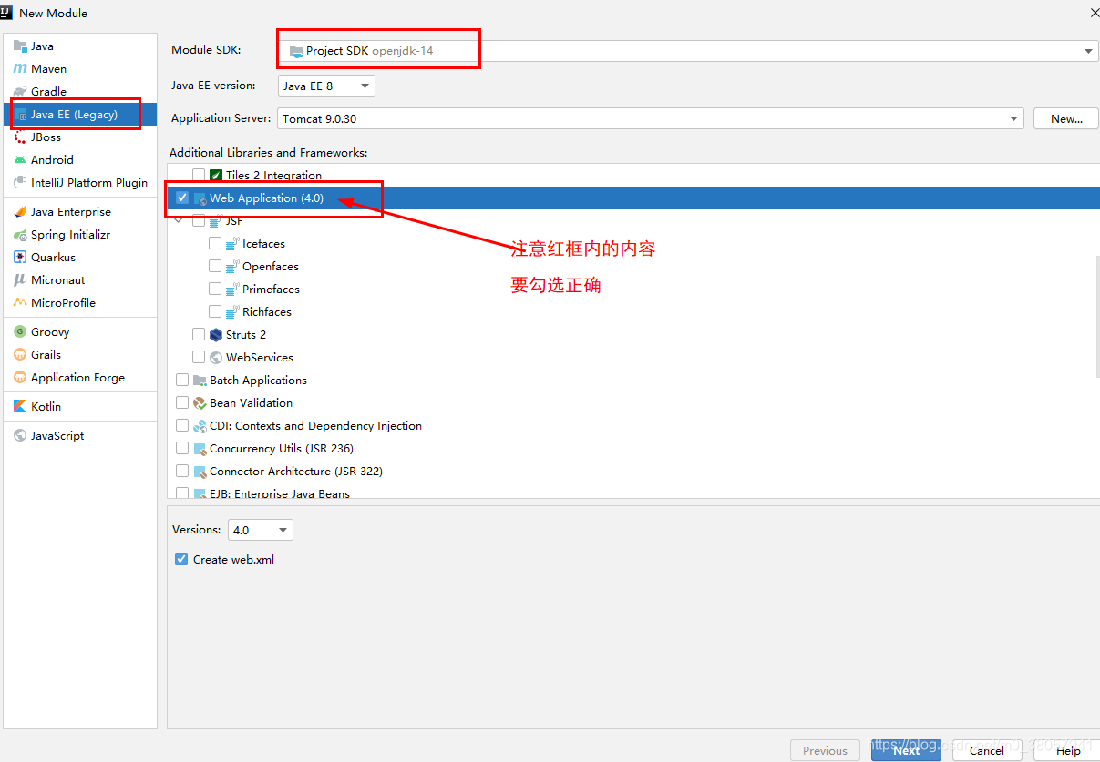1100x762 pixels.
Task: Check the Icefaces checkbox
Action: 215,243
